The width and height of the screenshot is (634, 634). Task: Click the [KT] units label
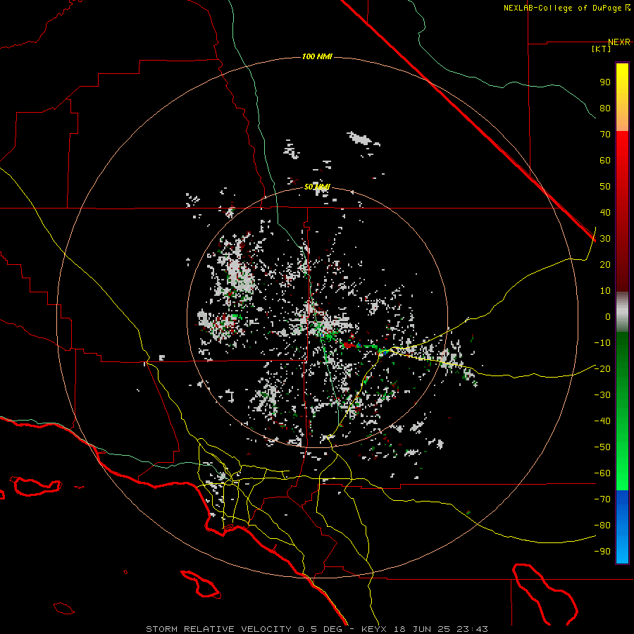coord(602,49)
